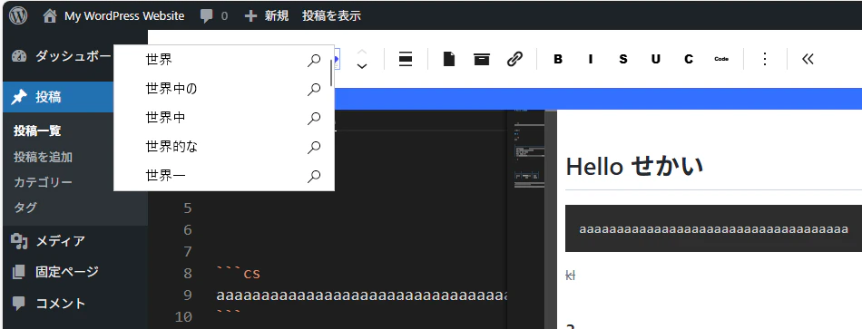
Task: Go to My WordPress Website home
Action: click(113, 16)
